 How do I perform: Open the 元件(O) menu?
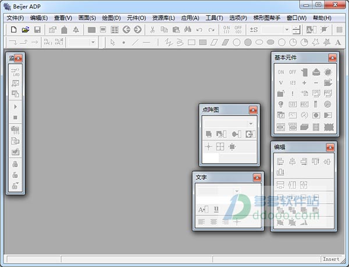136,18
